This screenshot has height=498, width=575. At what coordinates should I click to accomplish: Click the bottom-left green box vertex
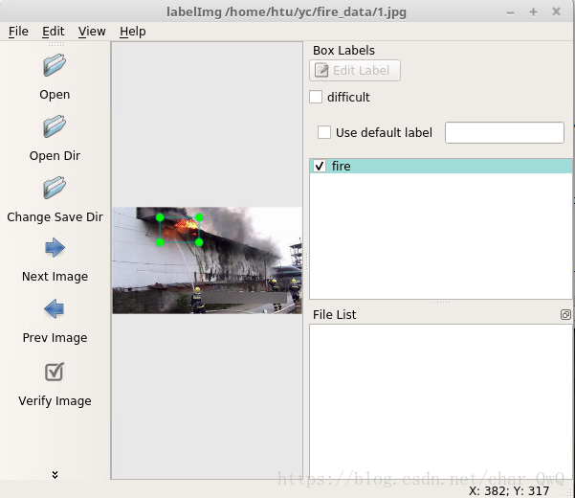pos(160,242)
